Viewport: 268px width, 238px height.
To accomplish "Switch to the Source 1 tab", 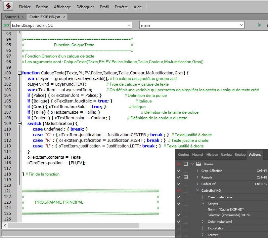I will [12, 17].
